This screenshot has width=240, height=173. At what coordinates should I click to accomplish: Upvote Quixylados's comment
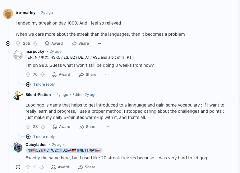point(28,167)
